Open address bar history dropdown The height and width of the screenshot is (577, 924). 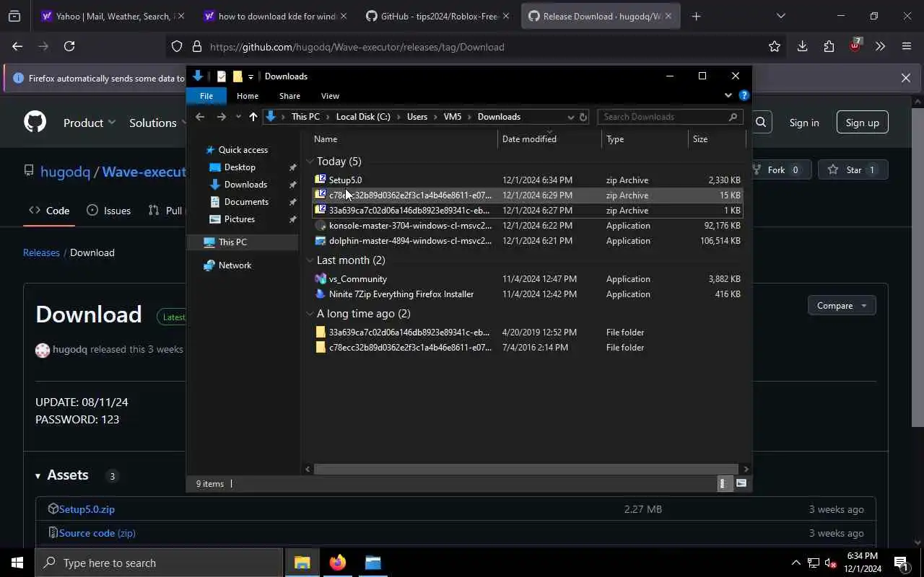point(570,117)
